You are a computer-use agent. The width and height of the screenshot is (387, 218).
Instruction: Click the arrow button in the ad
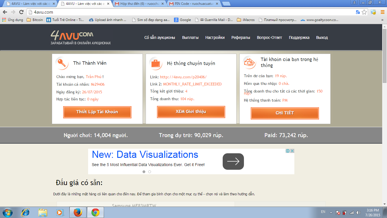click(x=233, y=162)
